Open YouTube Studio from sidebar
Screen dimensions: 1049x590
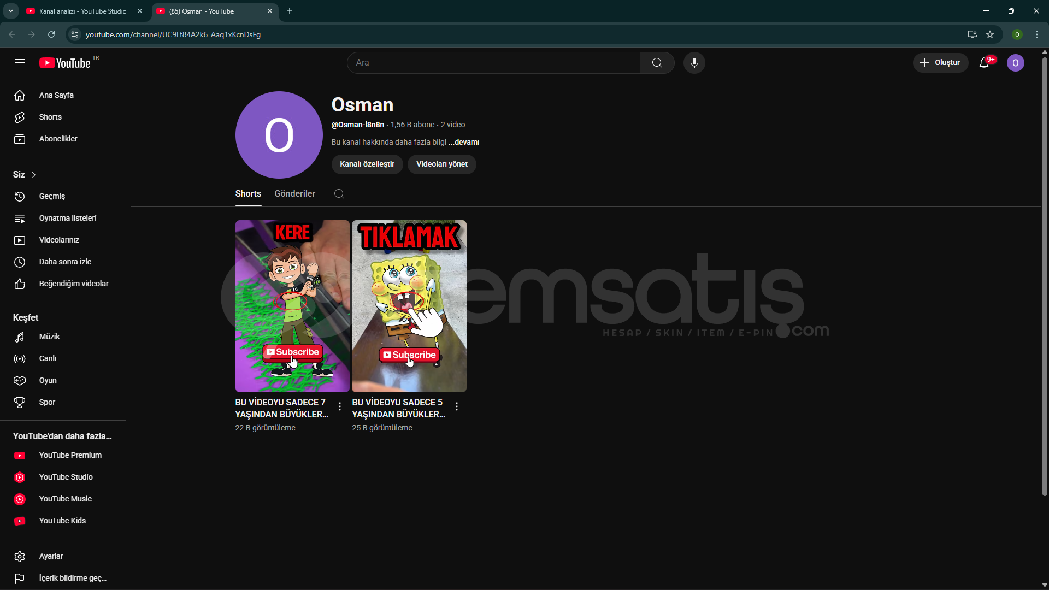tap(66, 477)
